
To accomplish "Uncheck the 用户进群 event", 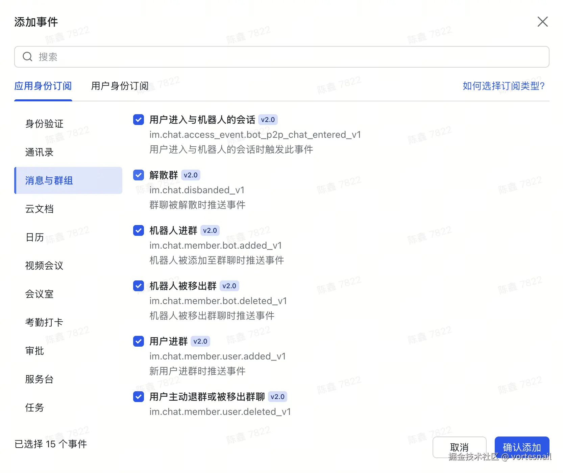I will tap(138, 341).
